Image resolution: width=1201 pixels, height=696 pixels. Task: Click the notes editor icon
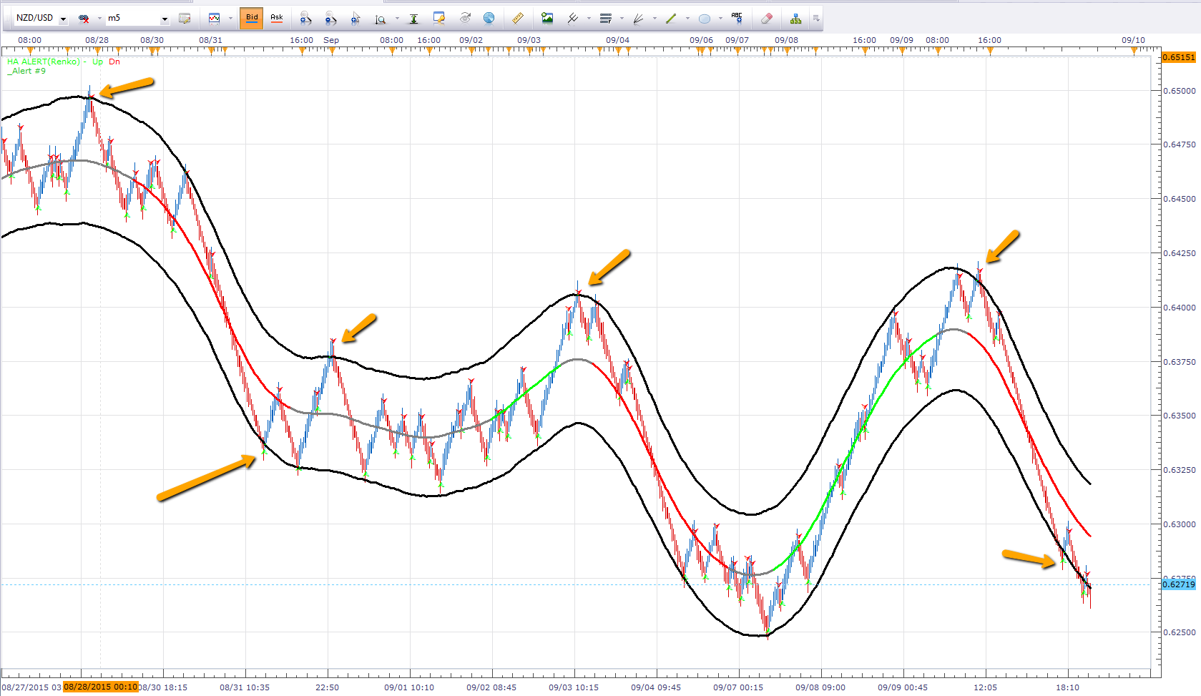[185, 19]
